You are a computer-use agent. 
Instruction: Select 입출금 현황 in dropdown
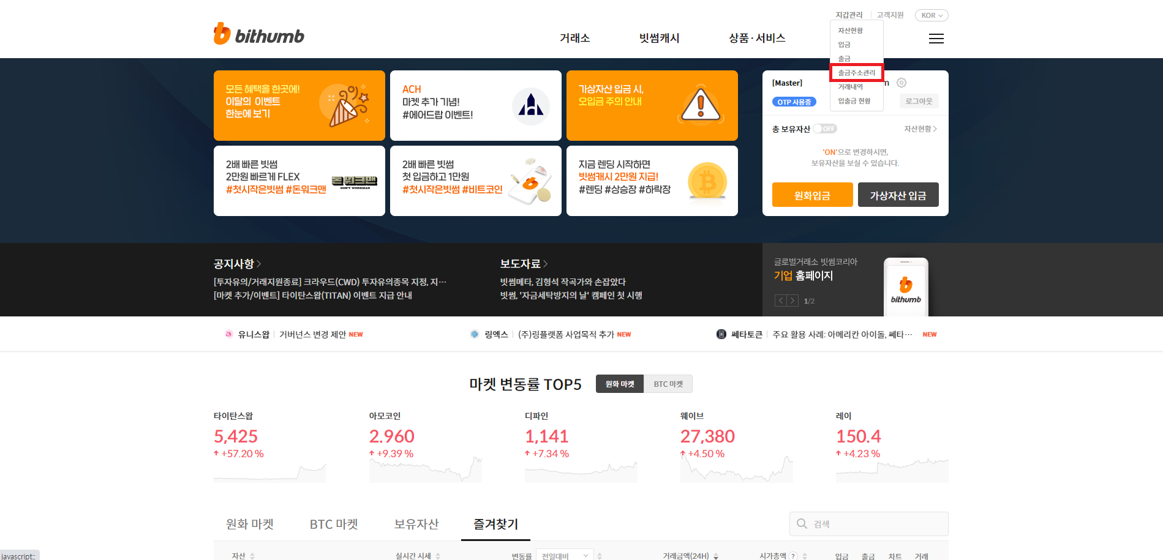[854, 101]
